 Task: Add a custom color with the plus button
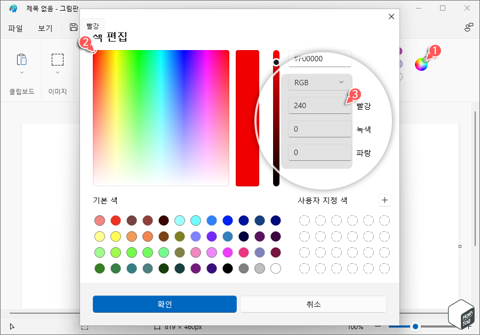tap(385, 200)
